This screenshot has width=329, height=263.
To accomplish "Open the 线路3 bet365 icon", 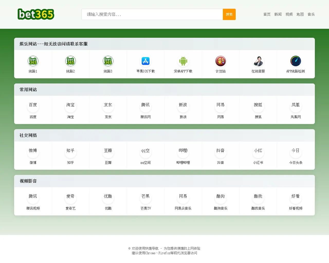I will pos(108,61).
